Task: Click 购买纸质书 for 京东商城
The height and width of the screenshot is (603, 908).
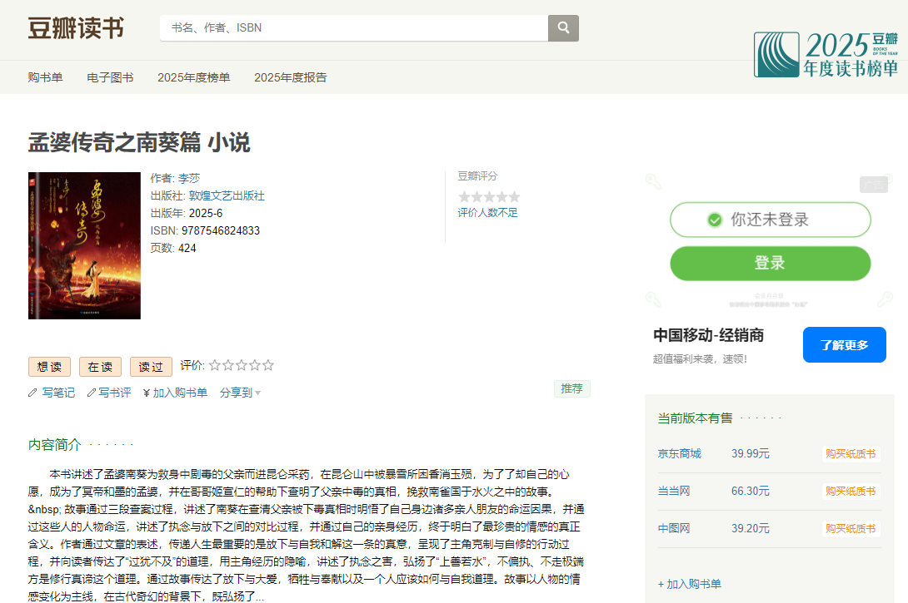Action: coord(850,453)
